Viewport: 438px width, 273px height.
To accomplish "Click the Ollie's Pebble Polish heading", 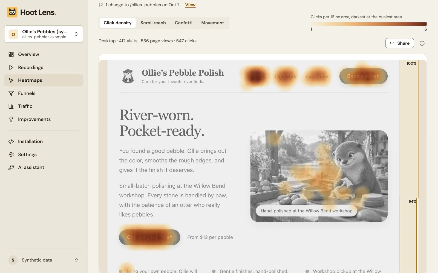I will tap(183, 73).
